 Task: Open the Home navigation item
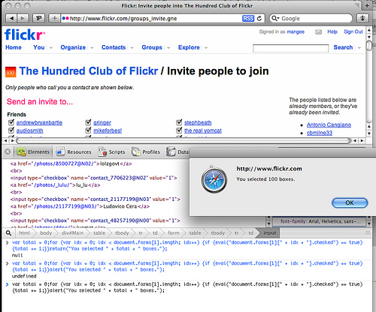(14, 47)
